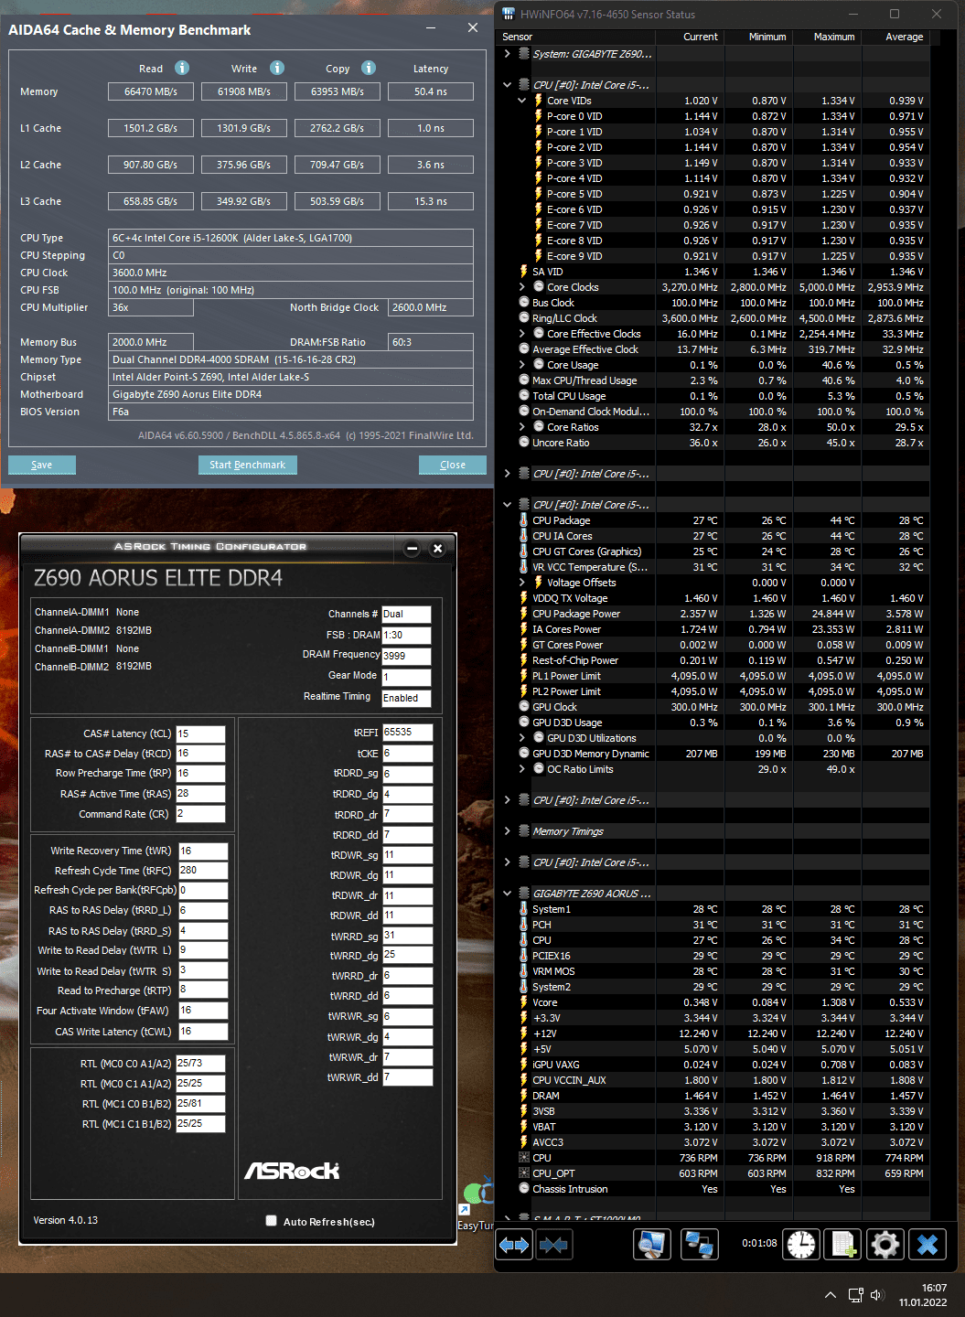Click the L3 Cache Latency value 15.3 ns
965x1317 pixels.
coord(431,201)
